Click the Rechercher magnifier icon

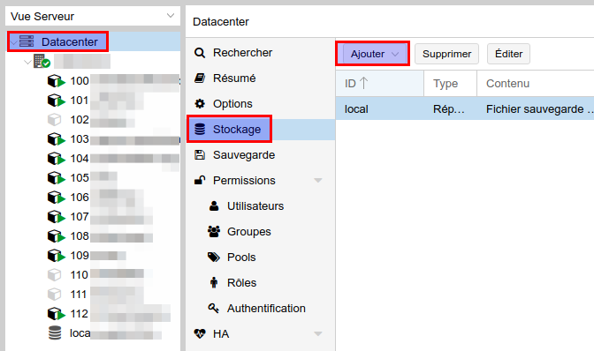tap(200, 53)
